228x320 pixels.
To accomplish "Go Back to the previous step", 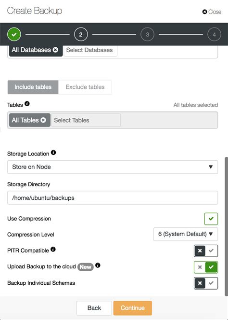I will tap(94, 308).
